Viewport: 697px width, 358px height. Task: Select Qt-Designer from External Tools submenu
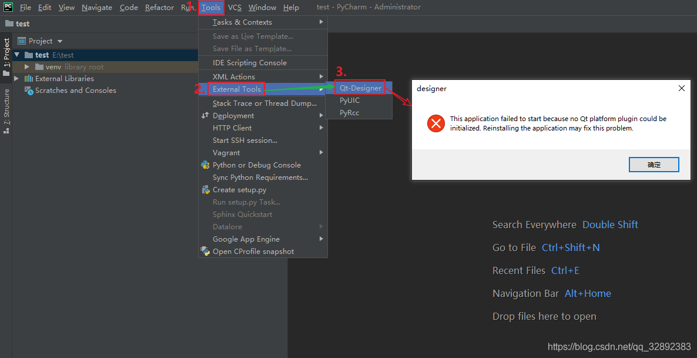[x=360, y=88]
